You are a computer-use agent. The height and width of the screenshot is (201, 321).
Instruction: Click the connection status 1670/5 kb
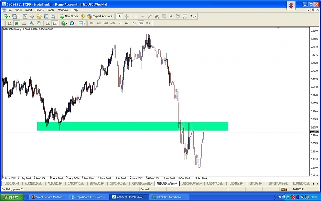(x=299, y=189)
